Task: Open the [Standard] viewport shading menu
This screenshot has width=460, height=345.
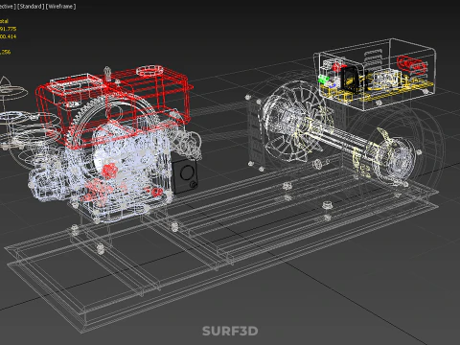Action: [31, 7]
